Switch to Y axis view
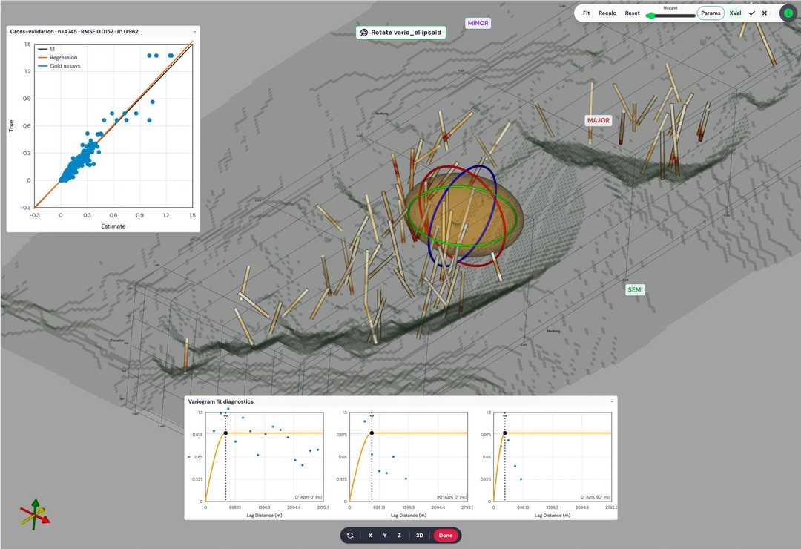The height and width of the screenshot is (549, 801). point(385,536)
